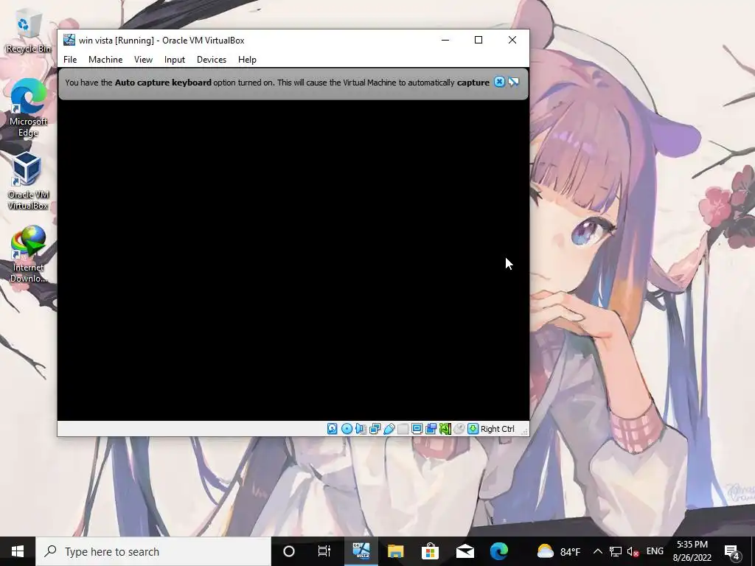The width and height of the screenshot is (755, 566).
Task: Click the Right Ctrl host key label
Action: pyautogui.click(x=498, y=429)
